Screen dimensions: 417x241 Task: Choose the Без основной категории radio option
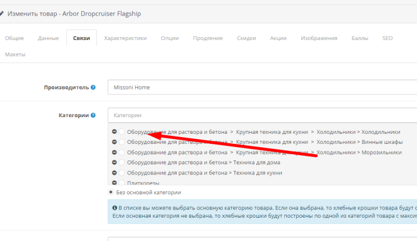point(111,192)
